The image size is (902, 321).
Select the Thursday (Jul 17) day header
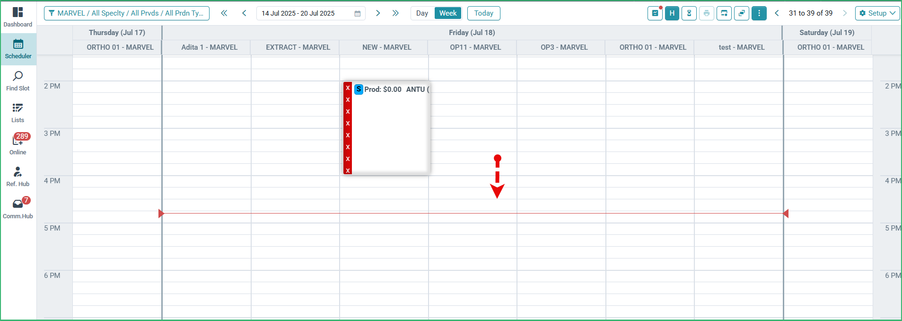117,33
